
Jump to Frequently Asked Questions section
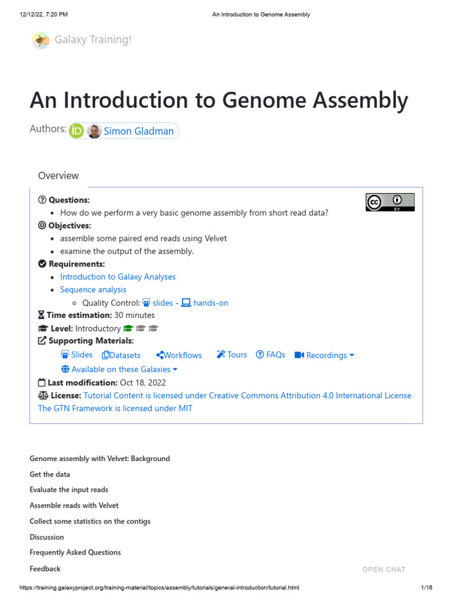click(x=75, y=552)
